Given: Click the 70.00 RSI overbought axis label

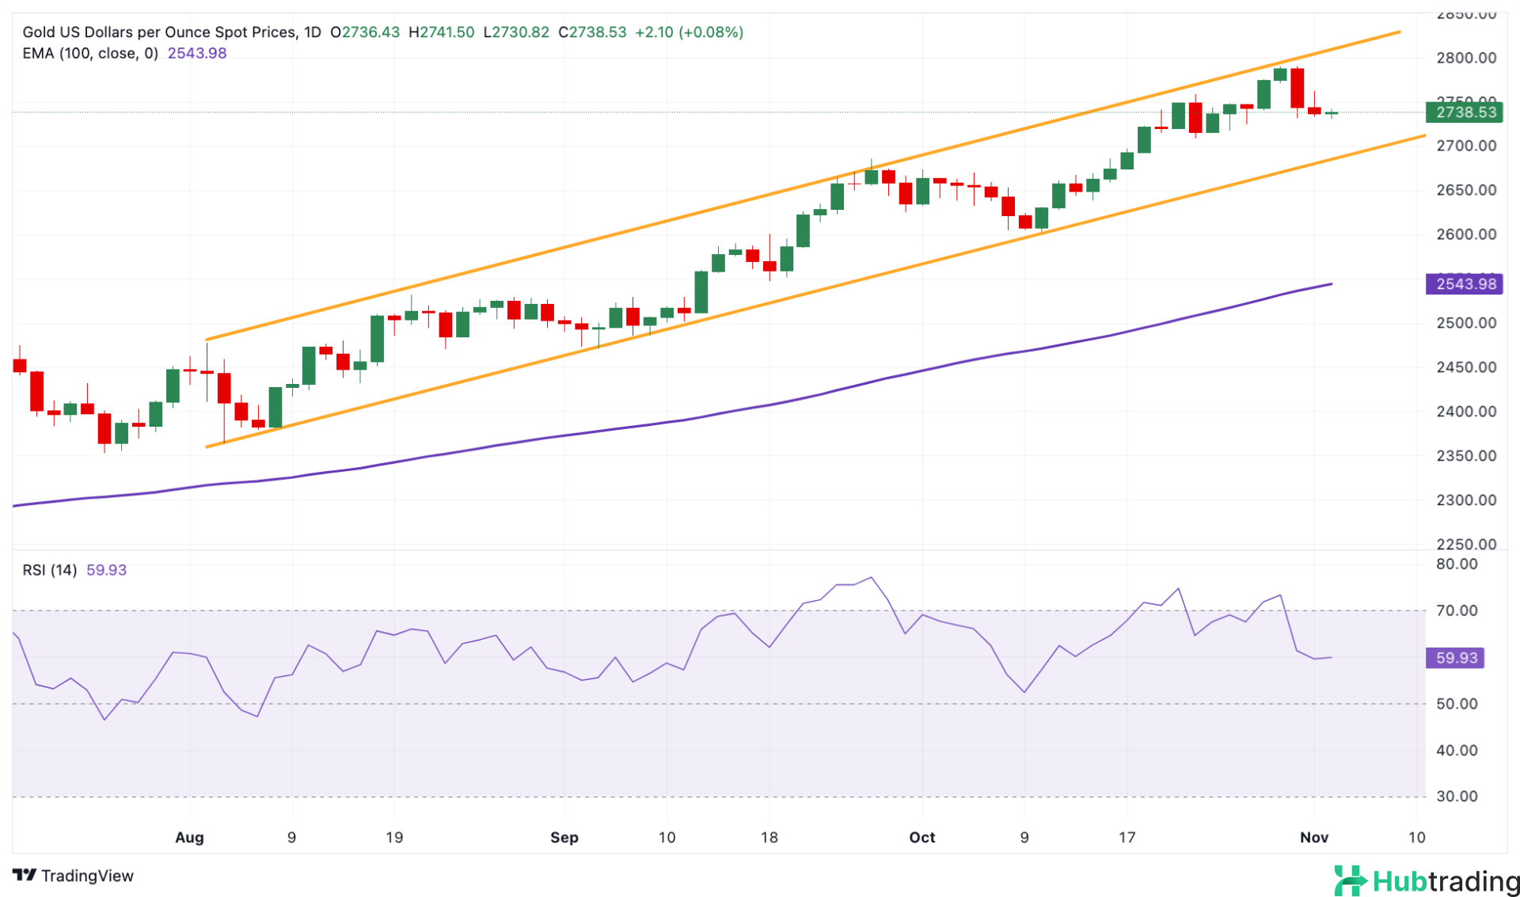Looking at the screenshot, I should pyautogui.click(x=1457, y=610).
